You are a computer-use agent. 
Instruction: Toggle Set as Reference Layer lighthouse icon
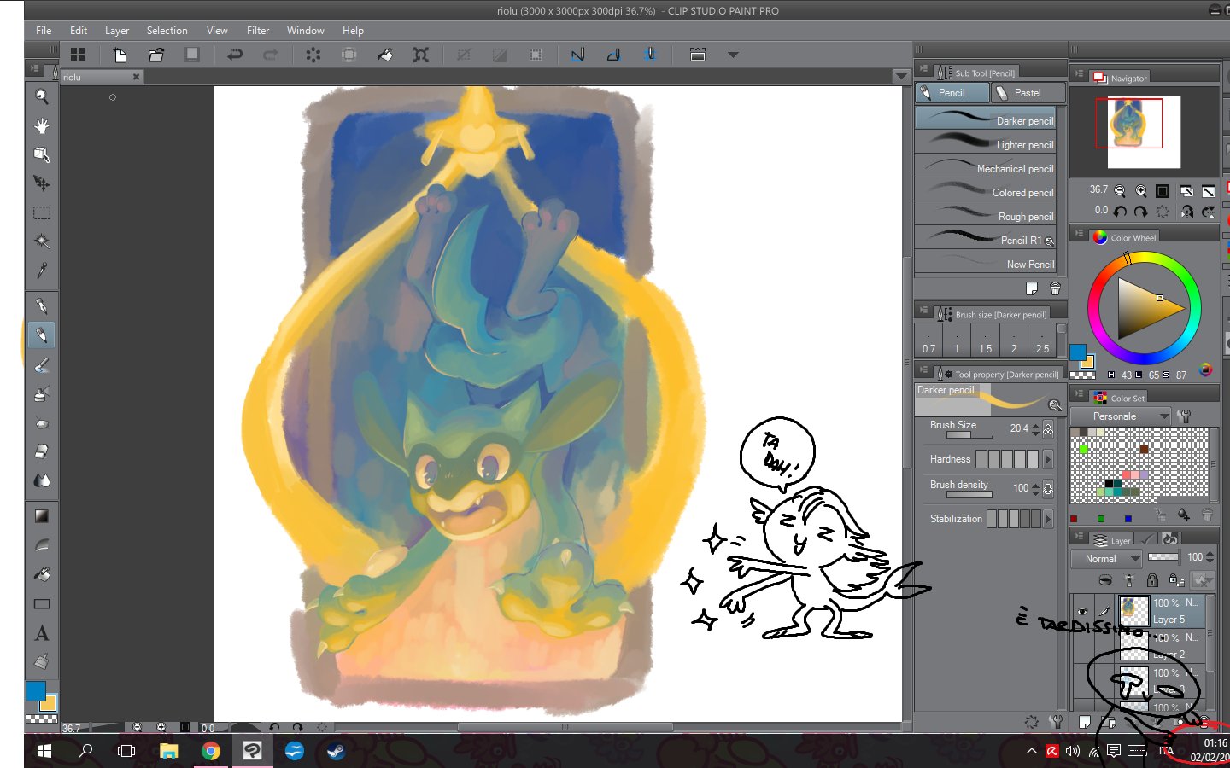1129,581
